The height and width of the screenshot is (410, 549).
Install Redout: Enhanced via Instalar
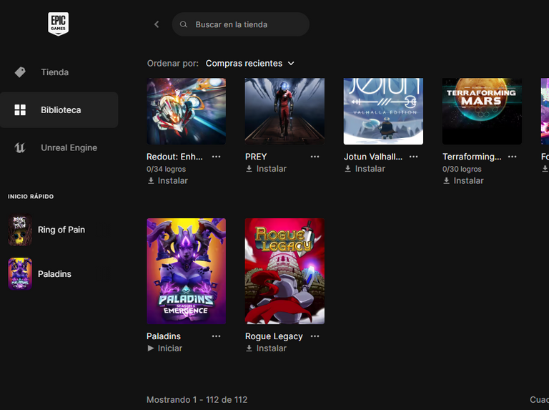click(x=168, y=180)
